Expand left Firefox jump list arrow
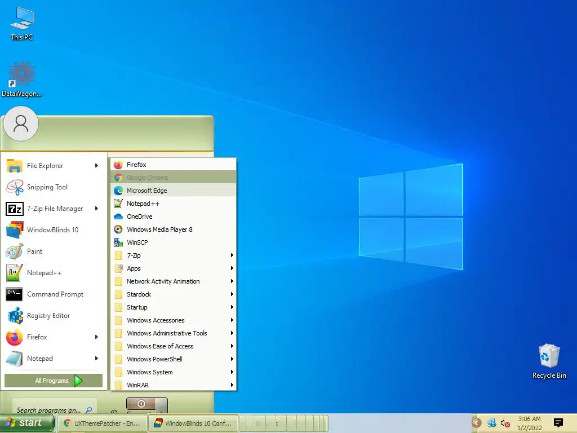Viewport: 577px width, 433px height. [x=96, y=337]
